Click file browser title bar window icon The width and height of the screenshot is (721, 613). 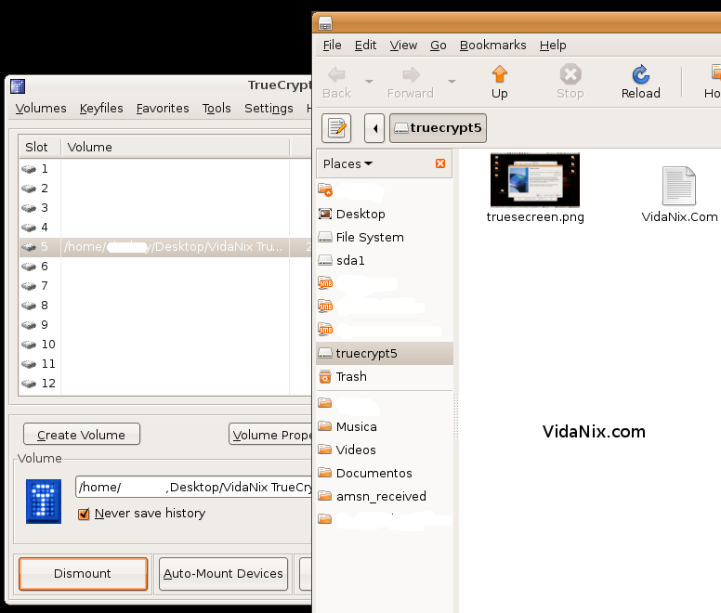point(325,23)
